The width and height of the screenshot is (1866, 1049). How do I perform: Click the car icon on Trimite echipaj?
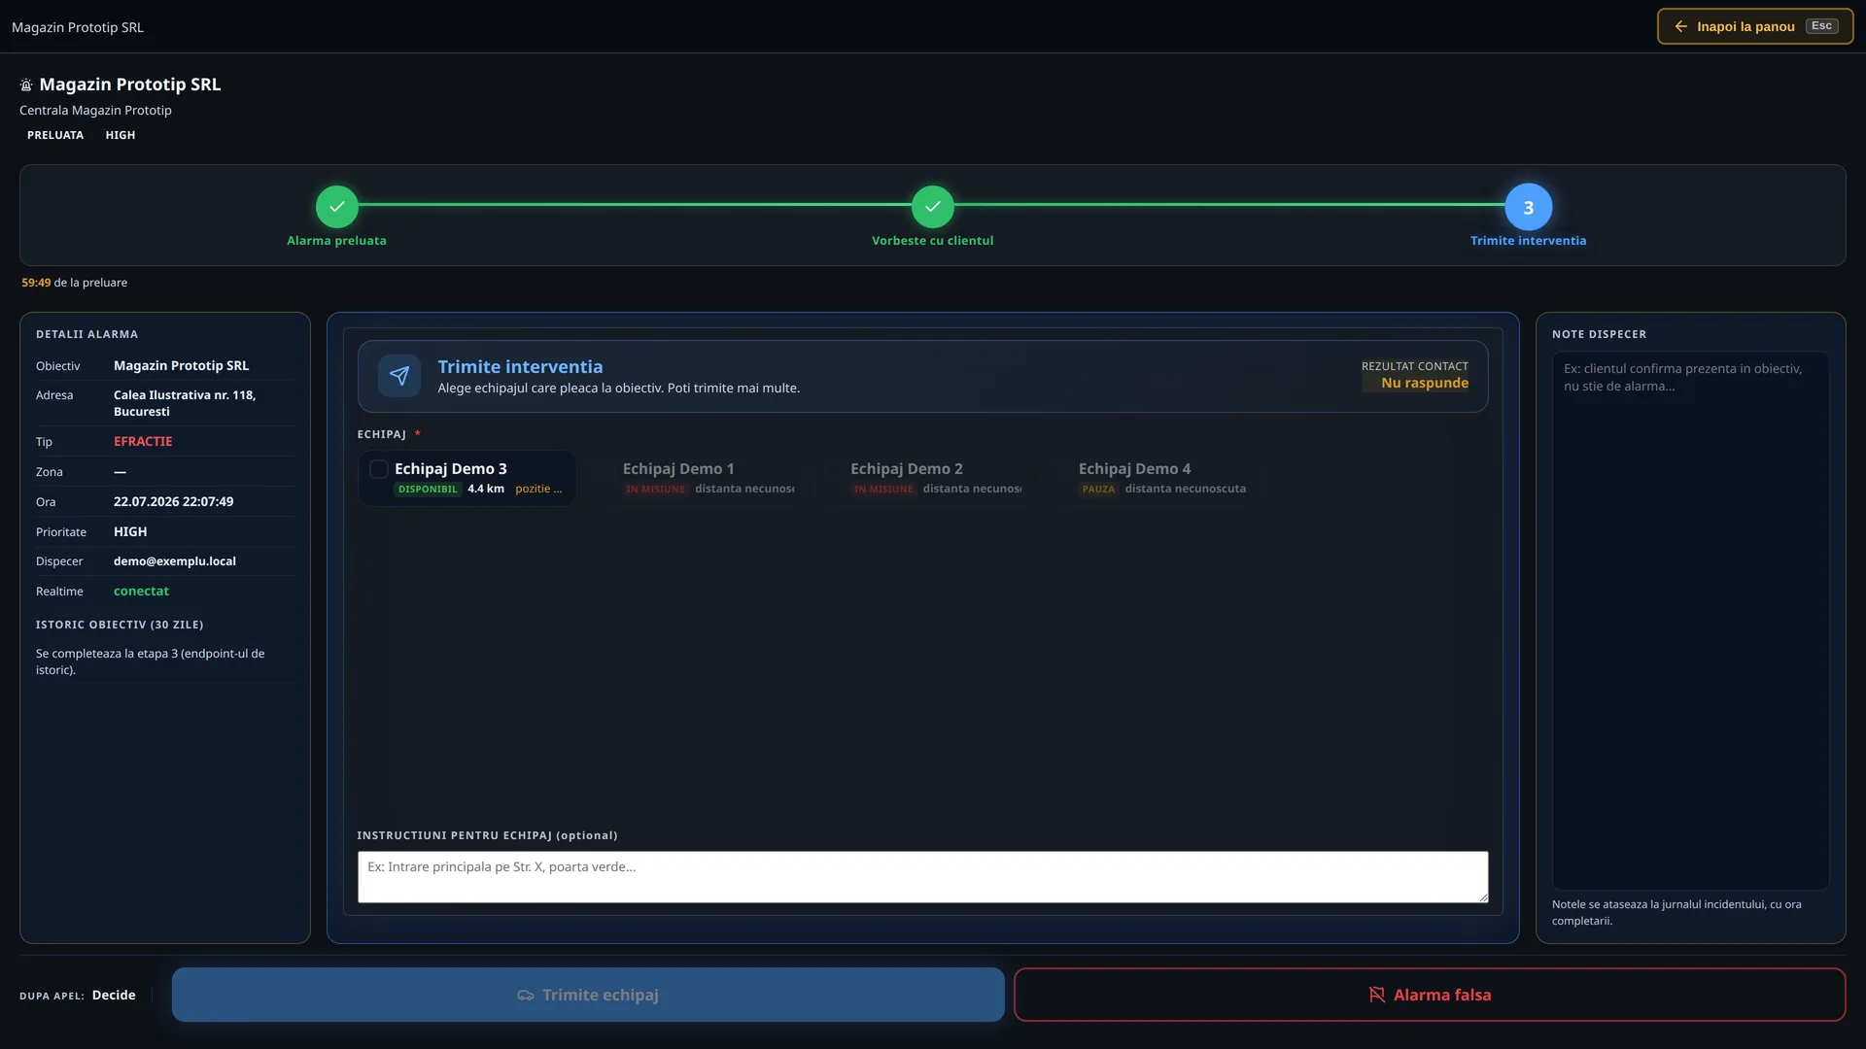[x=526, y=996]
